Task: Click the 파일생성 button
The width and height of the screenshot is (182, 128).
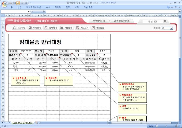Action: [66, 28]
